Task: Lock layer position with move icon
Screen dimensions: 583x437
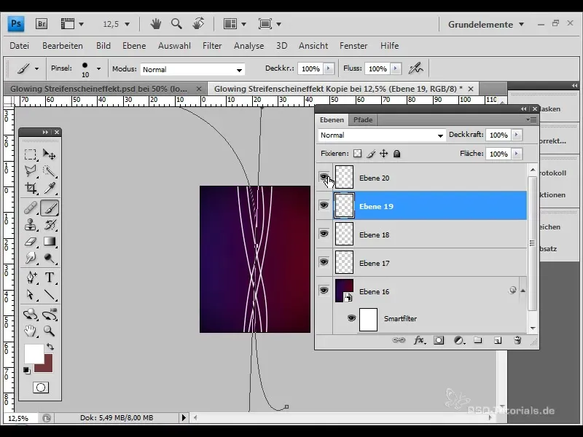Action: [x=384, y=154]
